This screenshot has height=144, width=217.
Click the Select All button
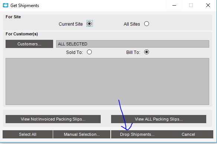pos(27,134)
